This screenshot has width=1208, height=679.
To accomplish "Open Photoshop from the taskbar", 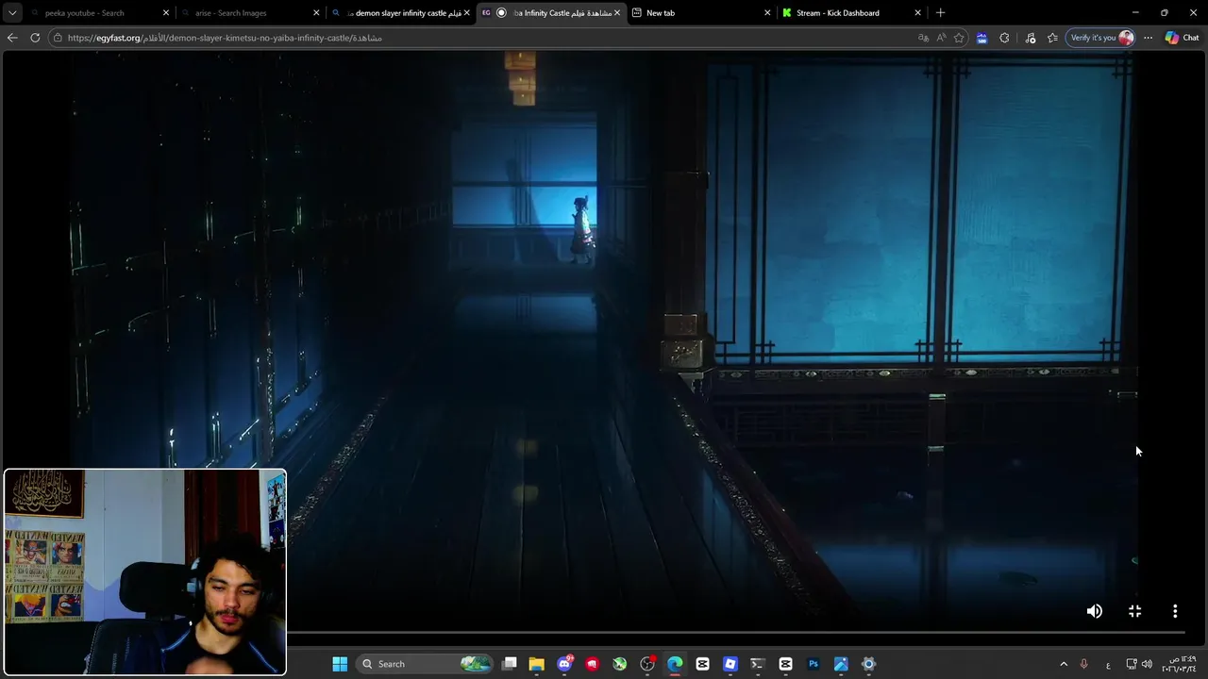I will click(813, 664).
